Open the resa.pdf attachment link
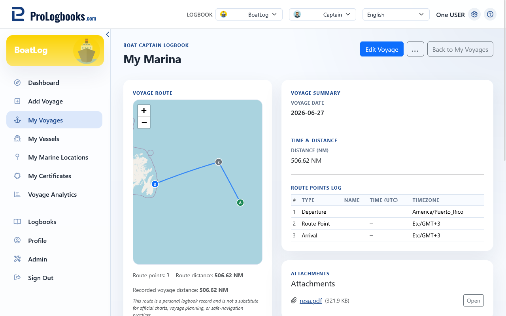The height and width of the screenshot is (316, 506). 311,301
